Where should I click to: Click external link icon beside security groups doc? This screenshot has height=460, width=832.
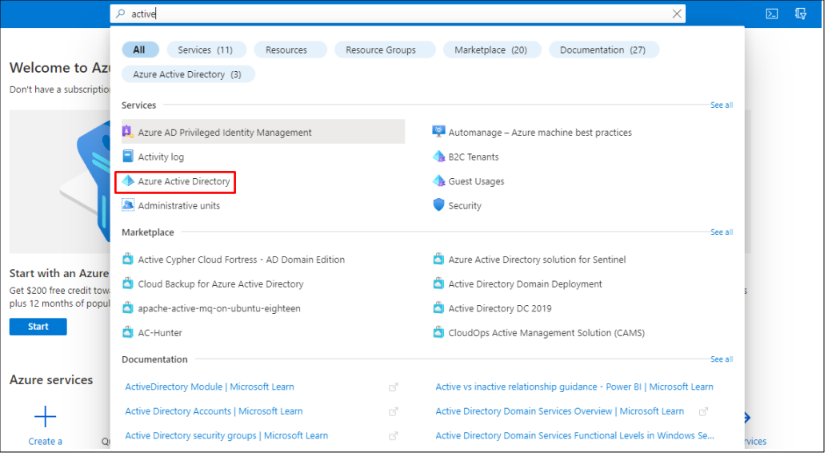point(393,436)
